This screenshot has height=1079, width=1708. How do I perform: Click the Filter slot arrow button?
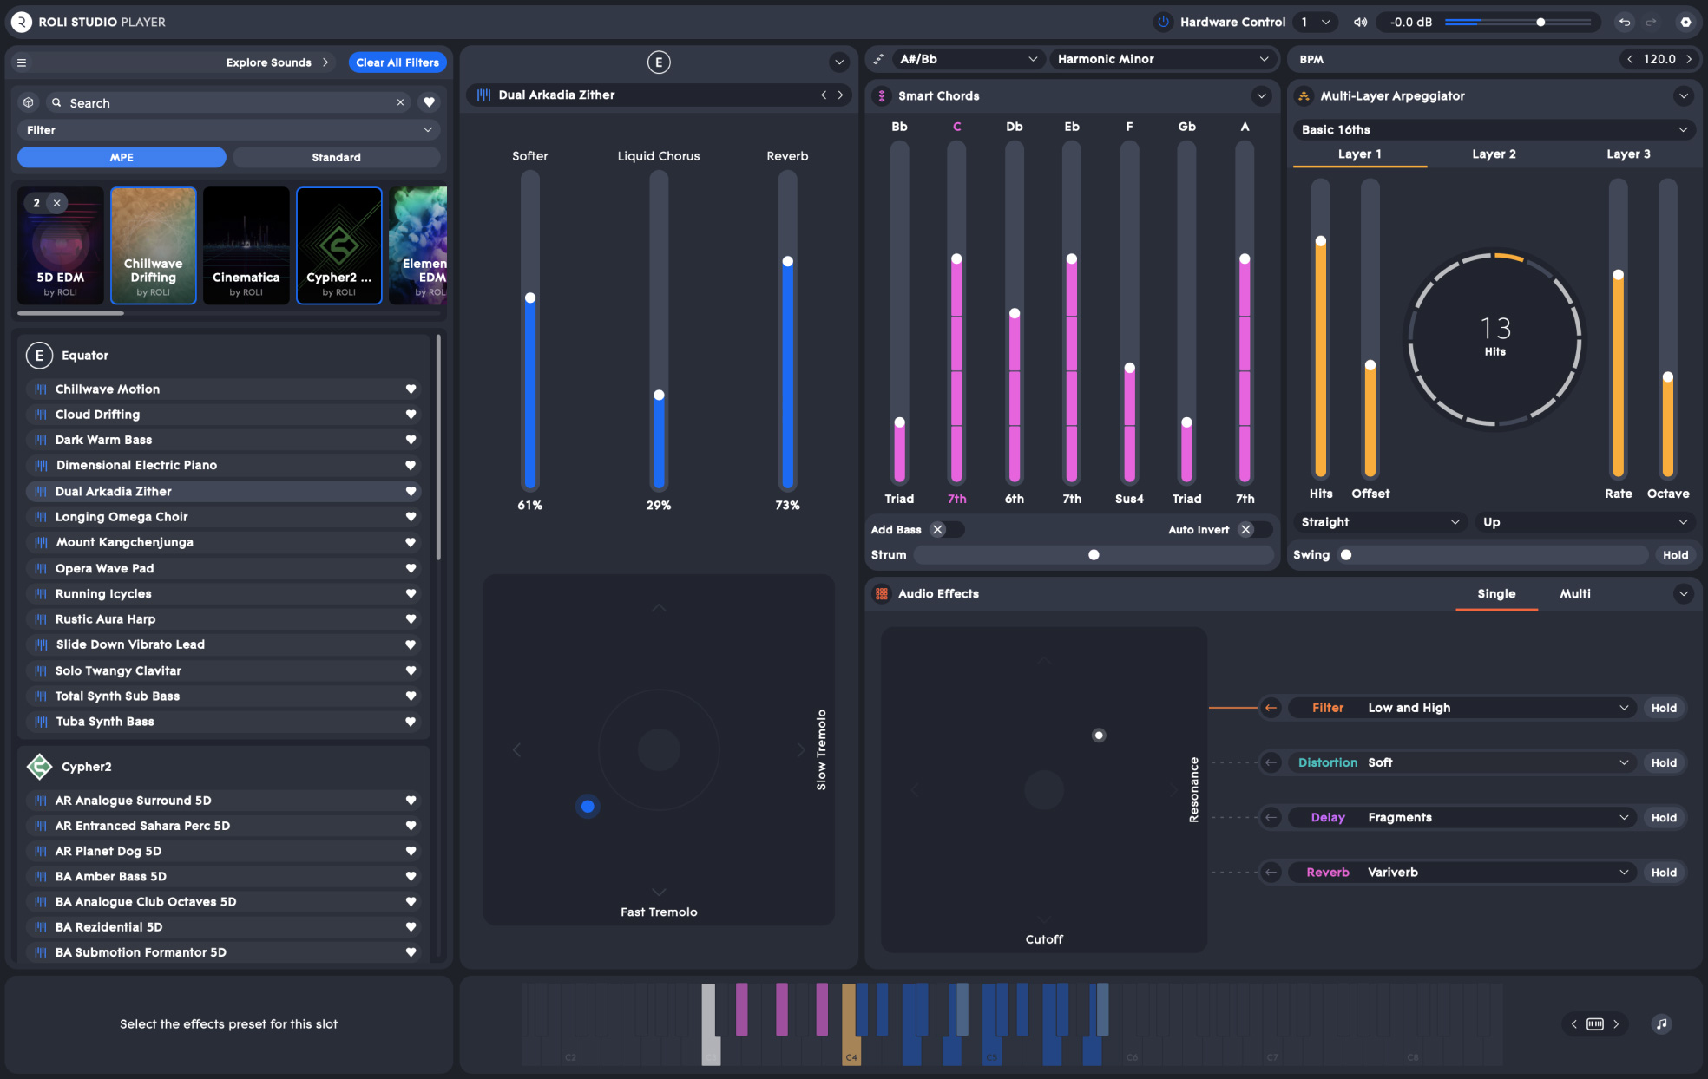1271,708
